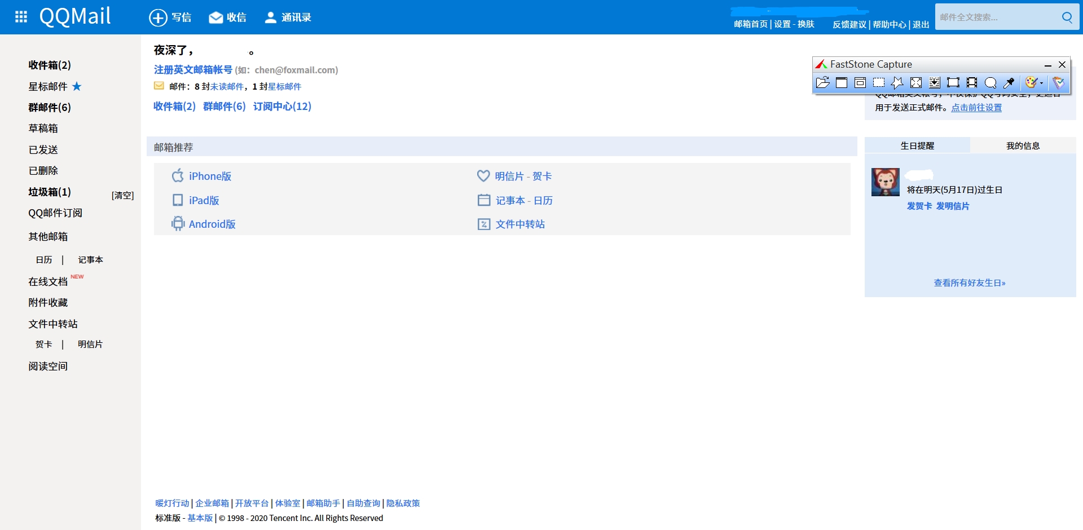
Task: Open QQMail apps grid icon
Action: point(21,17)
